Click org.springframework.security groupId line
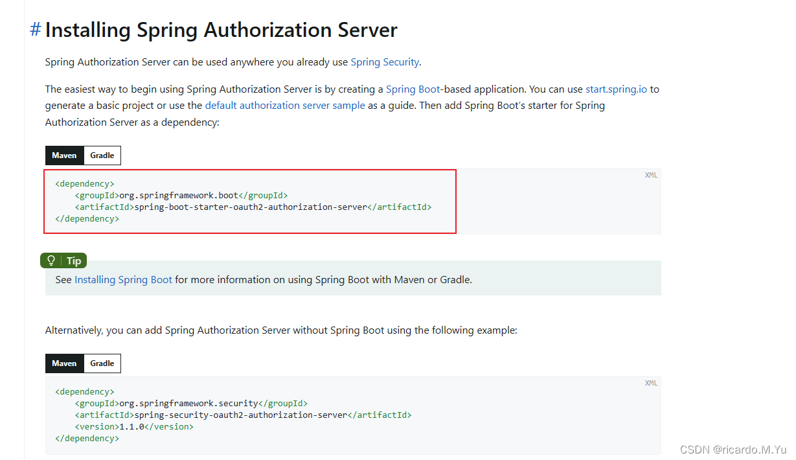This screenshot has height=460, width=796. [191, 404]
